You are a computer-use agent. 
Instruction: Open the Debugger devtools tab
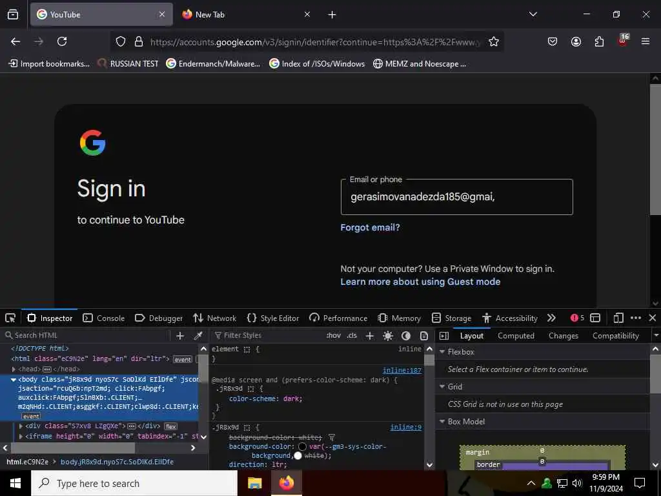click(159, 318)
